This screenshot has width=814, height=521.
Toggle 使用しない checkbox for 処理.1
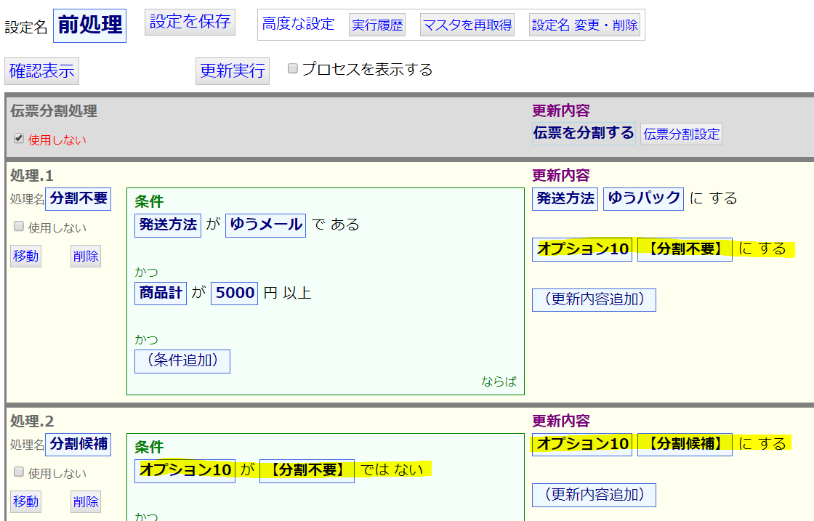pyautogui.click(x=19, y=227)
